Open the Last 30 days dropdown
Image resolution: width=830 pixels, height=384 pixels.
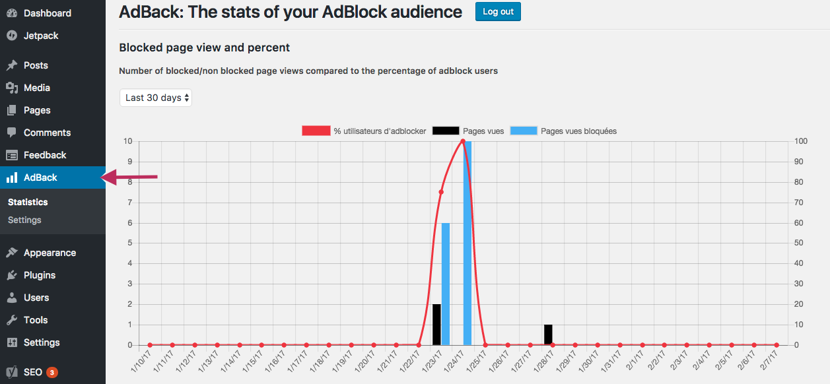(156, 98)
